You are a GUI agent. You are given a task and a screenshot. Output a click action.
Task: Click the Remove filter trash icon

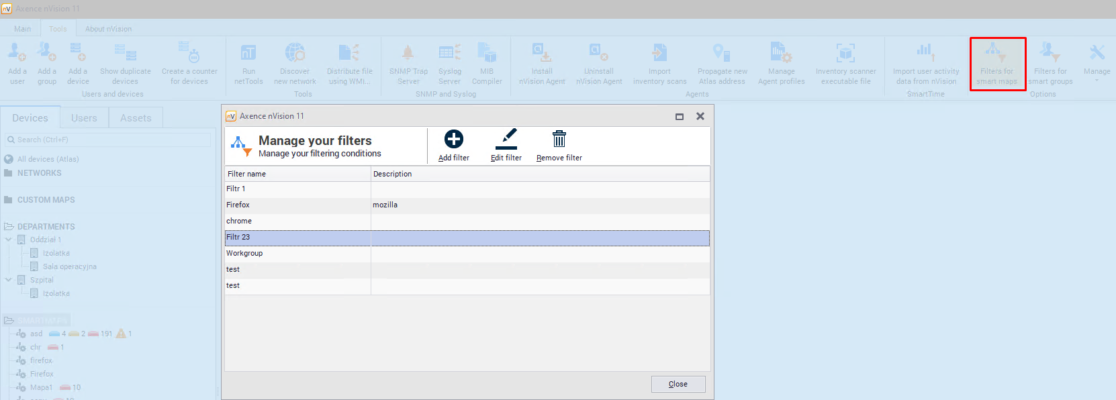coord(559,140)
